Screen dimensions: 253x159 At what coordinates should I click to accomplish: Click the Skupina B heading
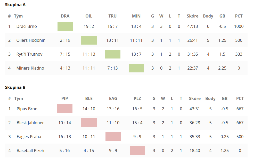click(x=15, y=87)
